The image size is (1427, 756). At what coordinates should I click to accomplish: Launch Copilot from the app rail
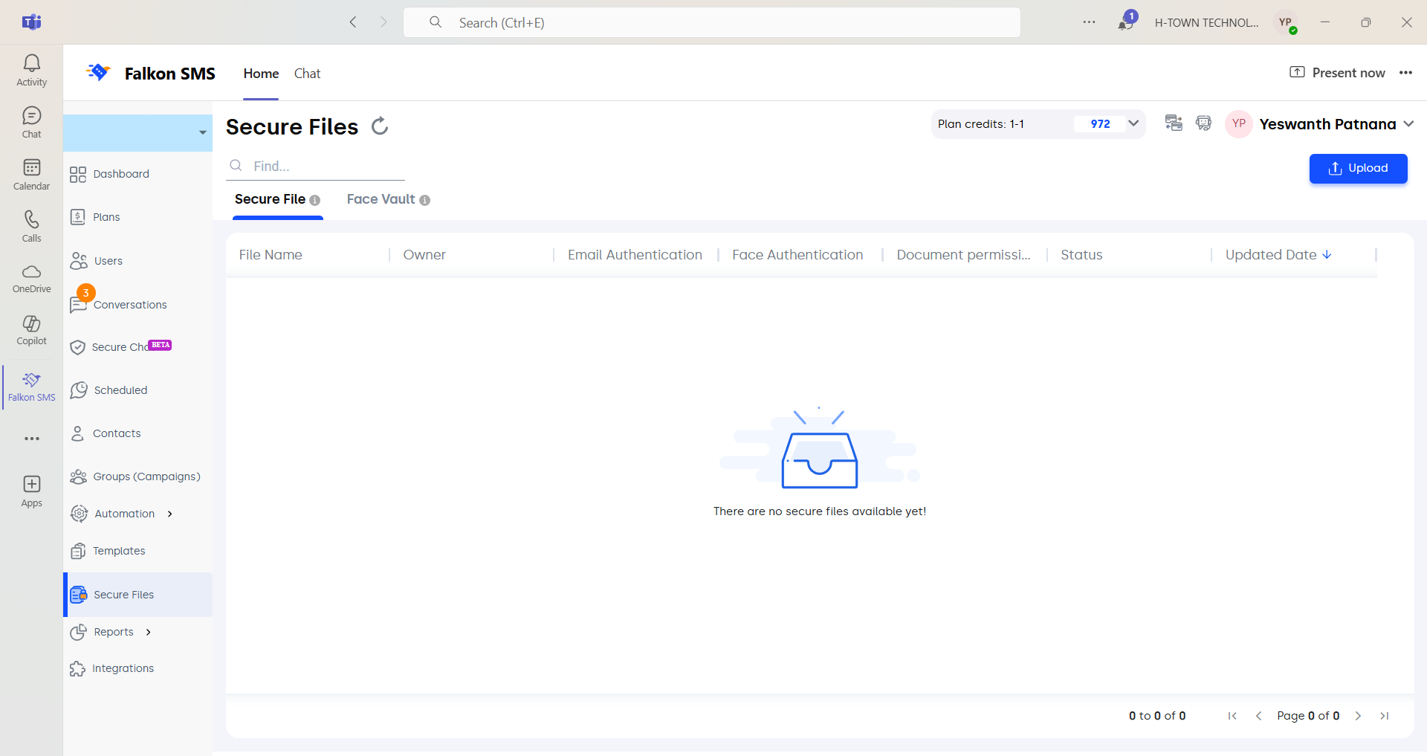pos(31,330)
